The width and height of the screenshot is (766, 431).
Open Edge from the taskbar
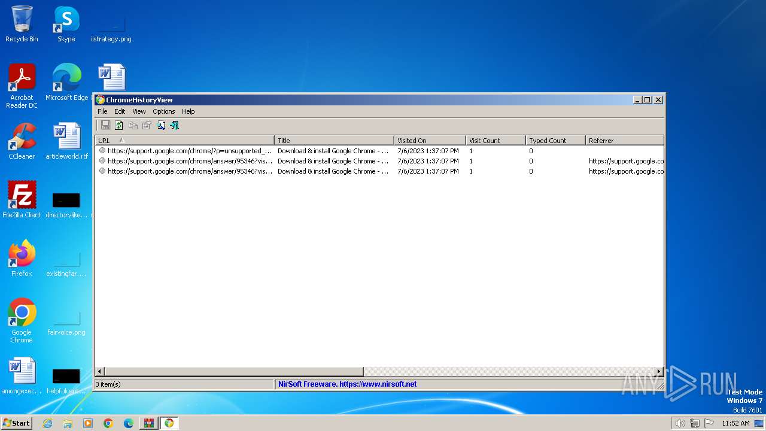pos(129,423)
